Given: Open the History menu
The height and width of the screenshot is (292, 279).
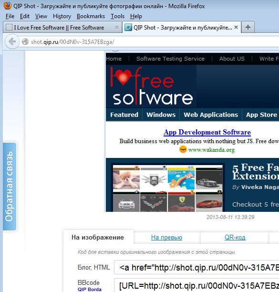Looking at the screenshot, I should 62,16.
